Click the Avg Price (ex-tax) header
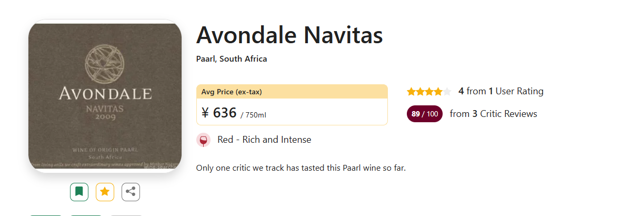The image size is (640, 216). [x=232, y=92]
